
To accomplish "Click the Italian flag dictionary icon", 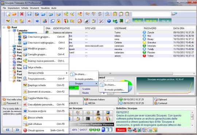I will coord(86,99).
